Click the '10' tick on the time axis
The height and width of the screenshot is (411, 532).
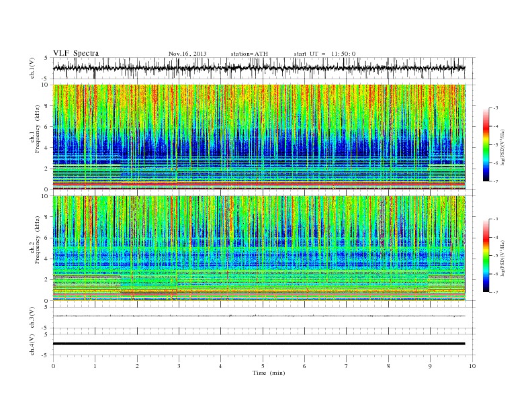click(x=472, y=366)
